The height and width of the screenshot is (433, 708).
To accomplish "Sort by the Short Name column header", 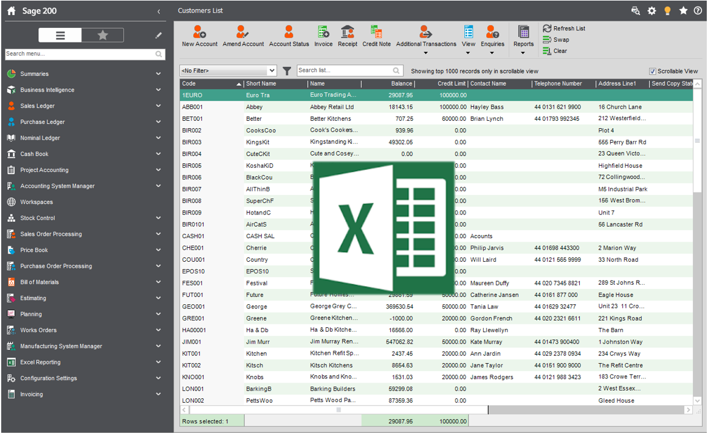I will click(x=275, y=83).
